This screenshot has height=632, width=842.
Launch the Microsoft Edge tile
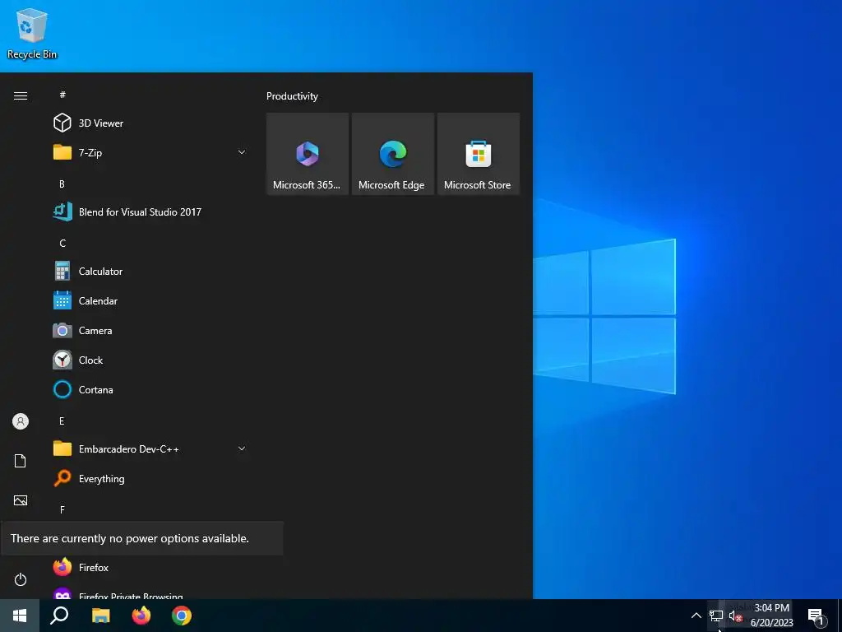pyautogui.click(x=393, y=154)
